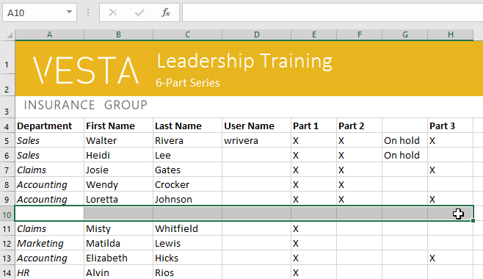Click the Insert Function fx icon
Viewport: 483px width, 279px height.
166,12
